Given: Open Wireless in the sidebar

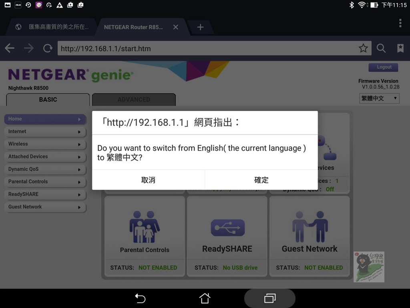Looking at the screenshot, I should [x=45, y=144].
